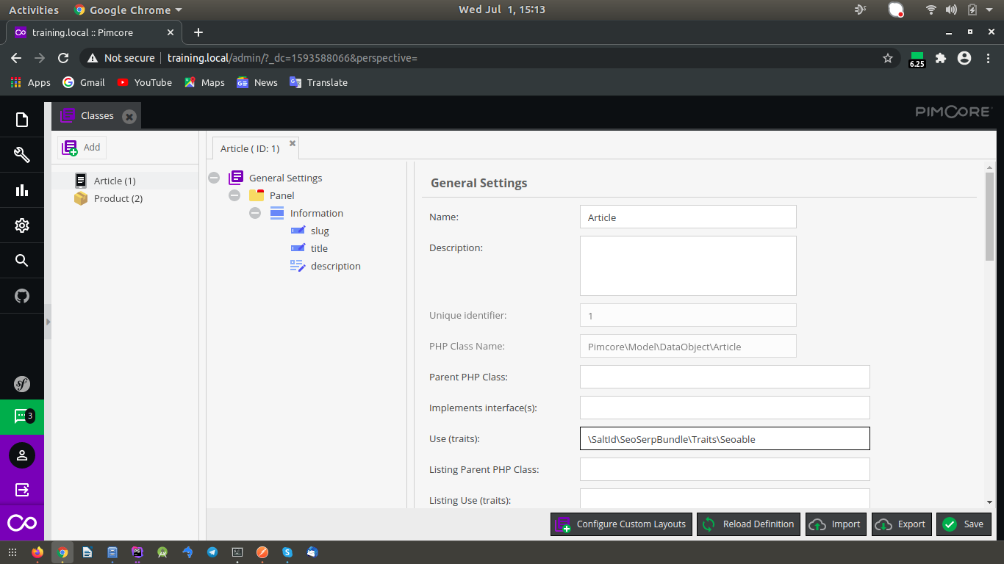Click the GitHub icon in Pimcore sidebar

[22, 296]
